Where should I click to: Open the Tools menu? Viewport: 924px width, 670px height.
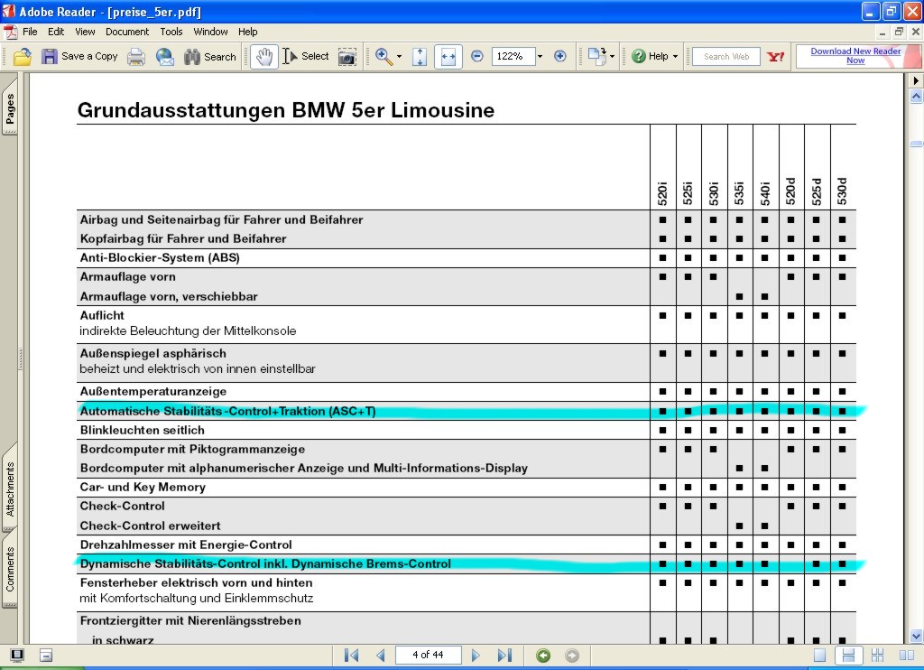[171, 32]
